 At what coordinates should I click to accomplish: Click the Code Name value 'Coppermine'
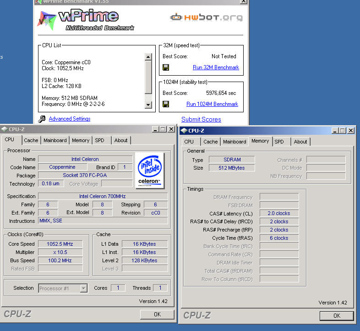(62, 167)
